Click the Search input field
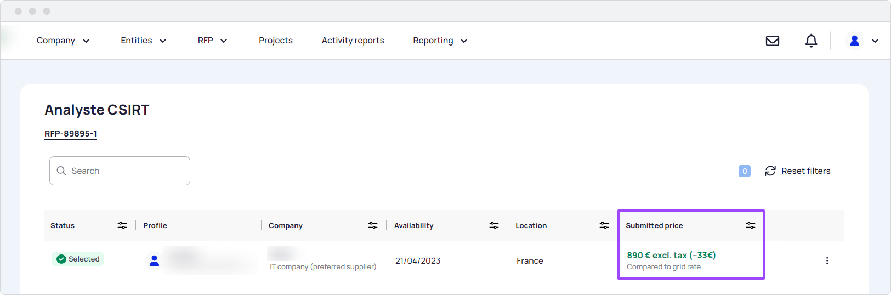The width and height of the screenshot is (891, 295). (x=120, y=171)
